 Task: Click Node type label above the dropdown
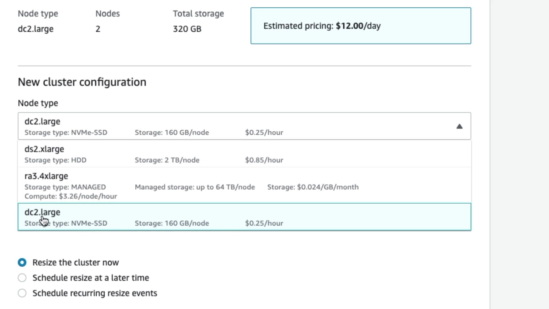[x=38, y=103]
